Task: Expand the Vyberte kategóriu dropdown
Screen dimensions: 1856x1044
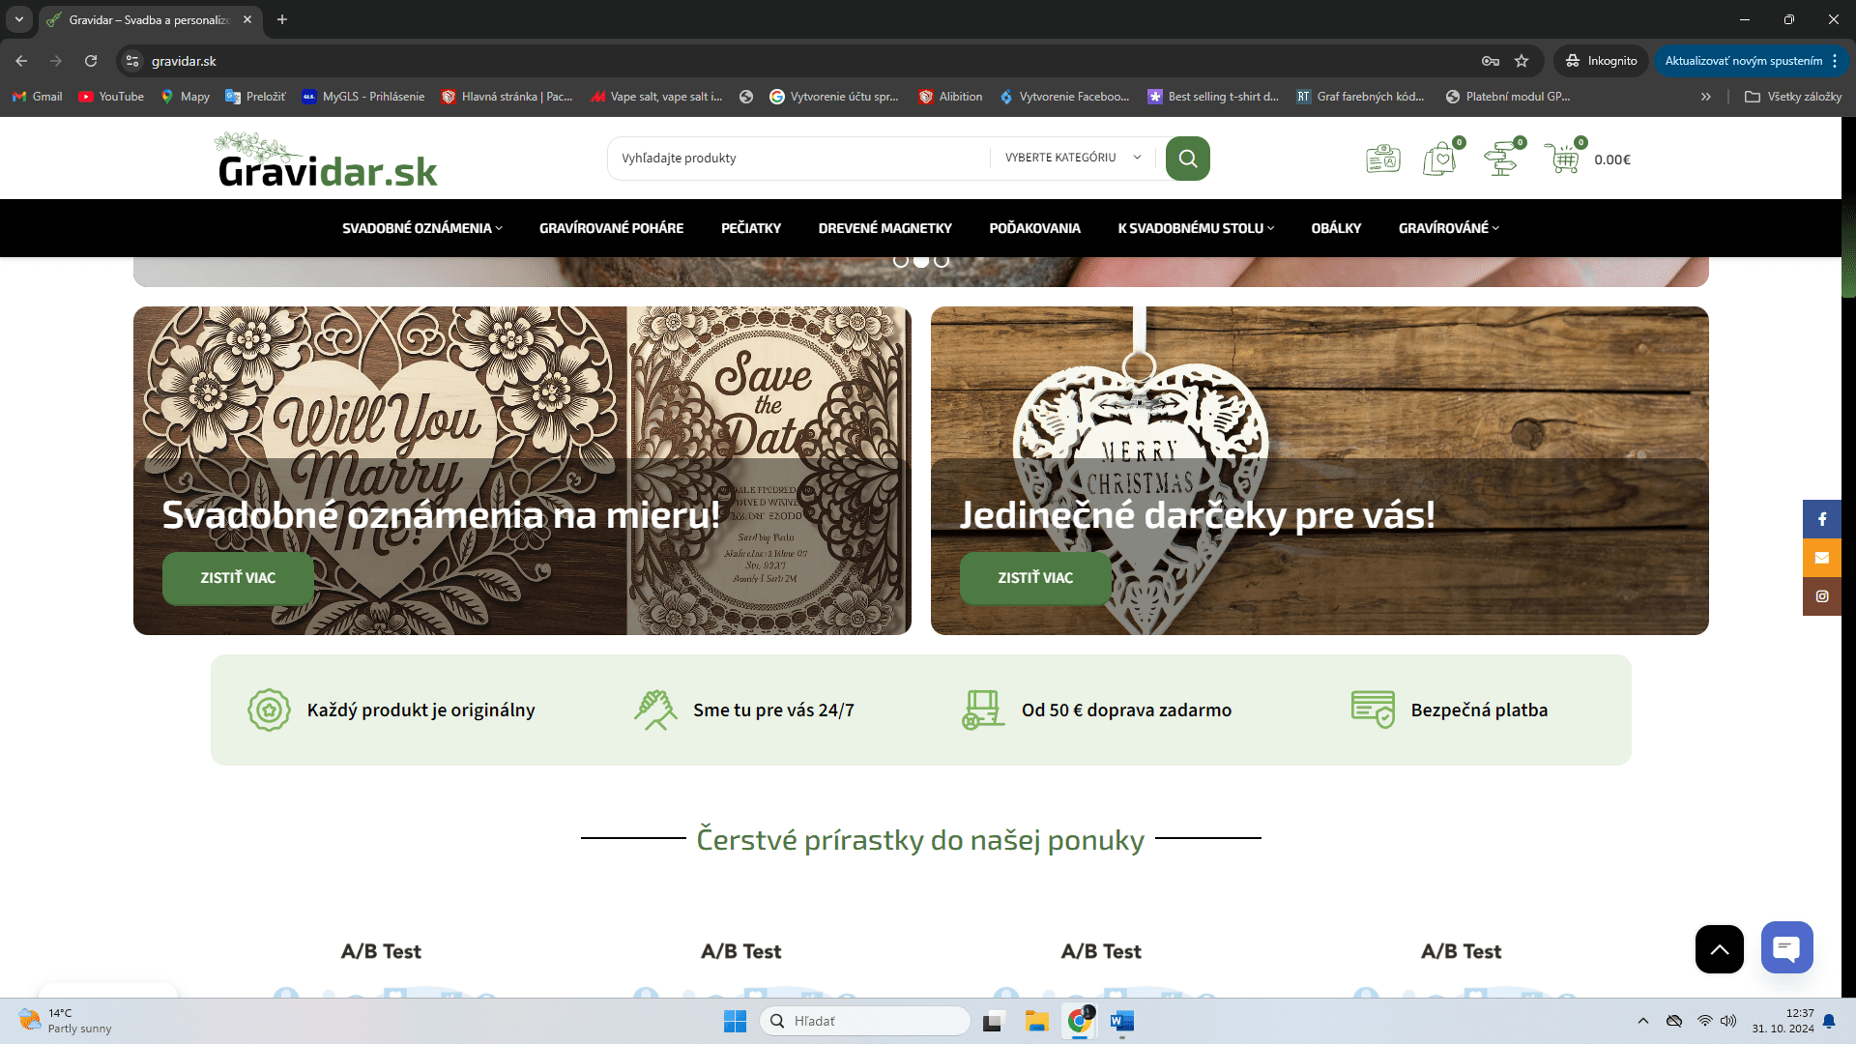Action: (x=1073, y=158)
